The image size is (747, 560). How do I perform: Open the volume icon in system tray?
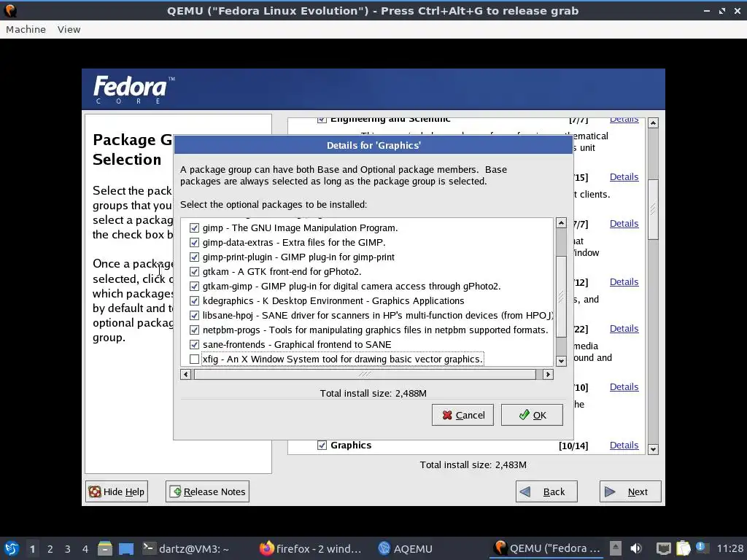636,548
